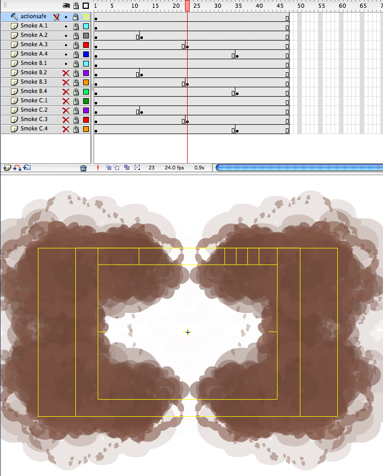This screenshot has height=476, width=383.
Task: Click the guide hammer icon on actionsafe
Action: (x=14, y=17)
